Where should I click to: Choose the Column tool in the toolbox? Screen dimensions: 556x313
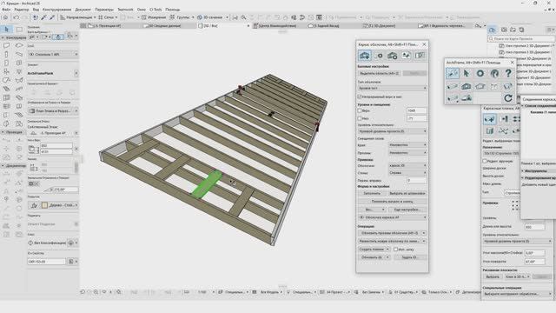(x=6, y=54)
